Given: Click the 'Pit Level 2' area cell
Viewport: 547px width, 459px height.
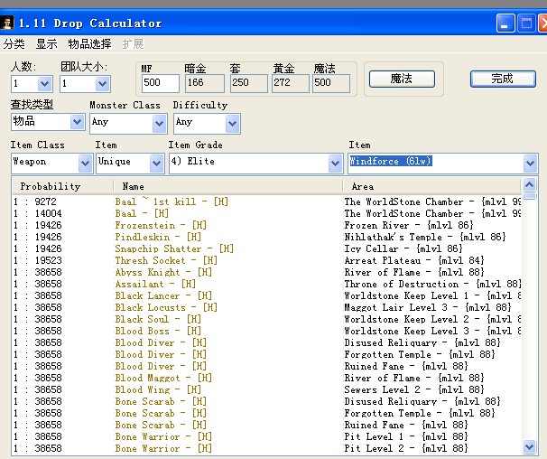Looking at the screenshot, I should (405, 448).
